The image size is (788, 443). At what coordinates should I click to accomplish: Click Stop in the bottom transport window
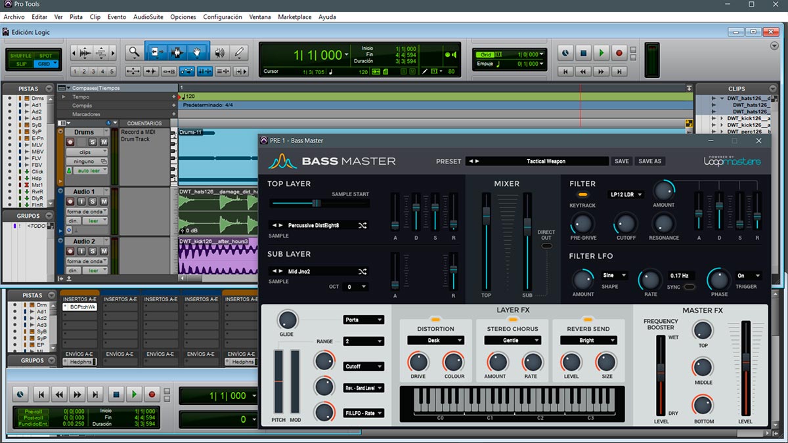[x=116, y=394]
